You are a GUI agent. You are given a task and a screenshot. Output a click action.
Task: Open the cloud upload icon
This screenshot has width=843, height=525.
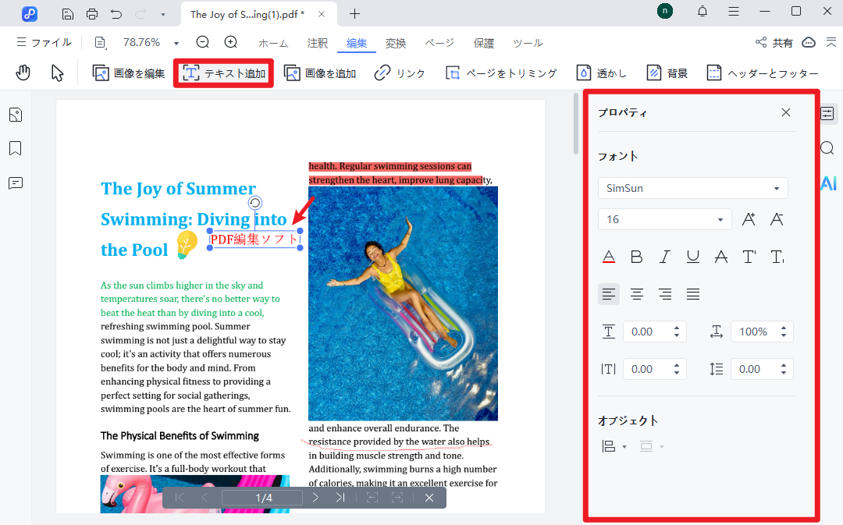(x=809, y=42)
